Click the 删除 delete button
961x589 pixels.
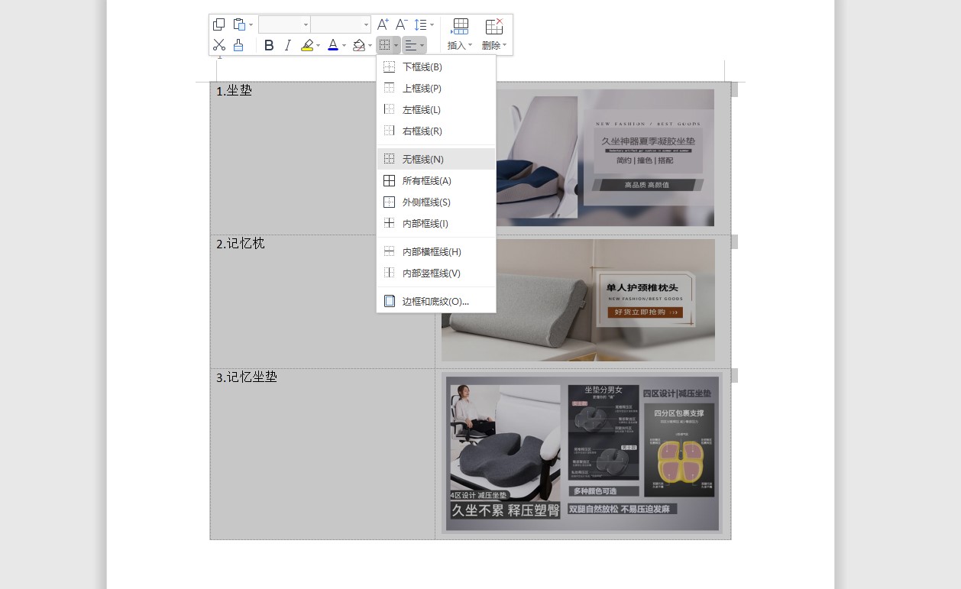click(x=491, y=45)
